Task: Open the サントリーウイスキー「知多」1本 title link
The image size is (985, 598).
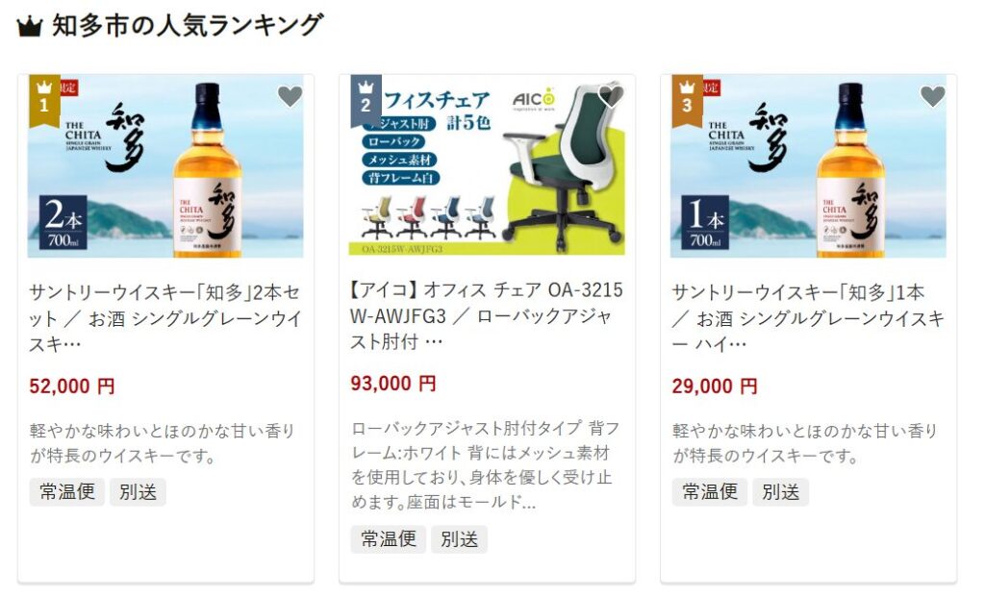Action: pyautogui.click(x=808, y=318)
